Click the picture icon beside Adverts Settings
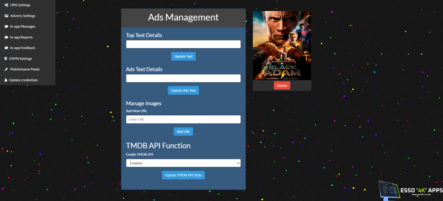Screen dimensions: 443x201 coord(6,16)
